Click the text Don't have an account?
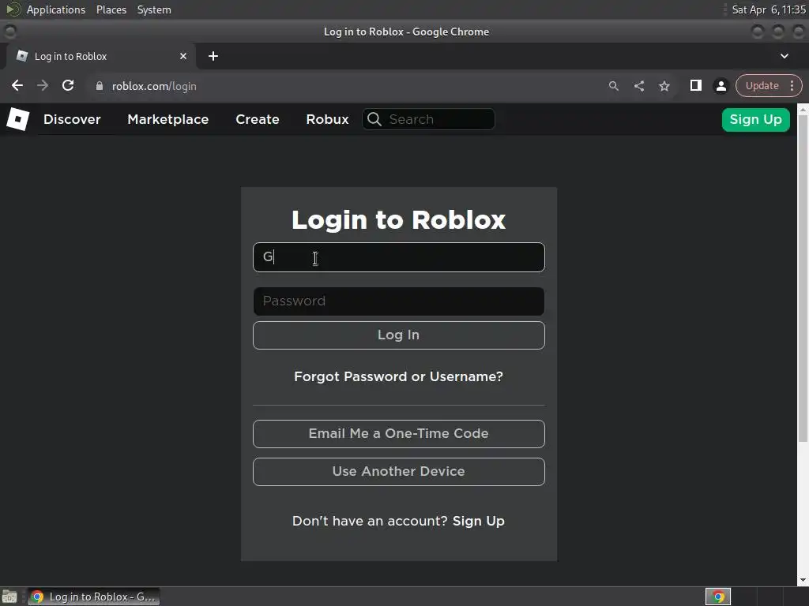The width and height of the screenshot is (809, 606). pyautogui.click(x=370, y=521)
